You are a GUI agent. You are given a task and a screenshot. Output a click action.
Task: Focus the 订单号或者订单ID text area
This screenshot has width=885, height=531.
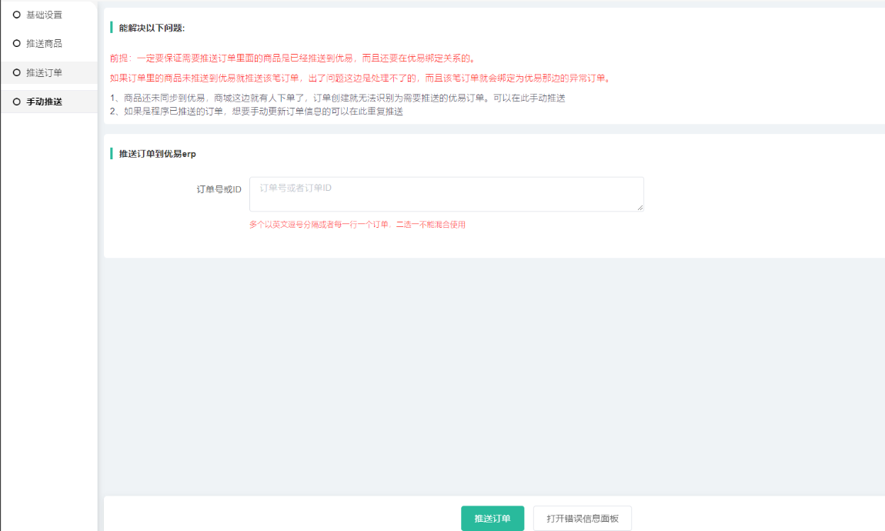pos(446,194)
